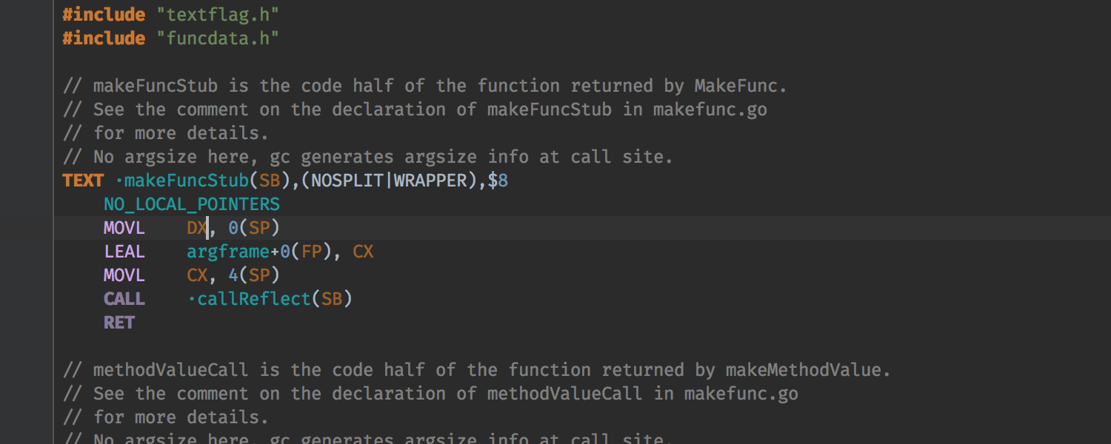Click the first #include directive keyword

click(104, 14)
